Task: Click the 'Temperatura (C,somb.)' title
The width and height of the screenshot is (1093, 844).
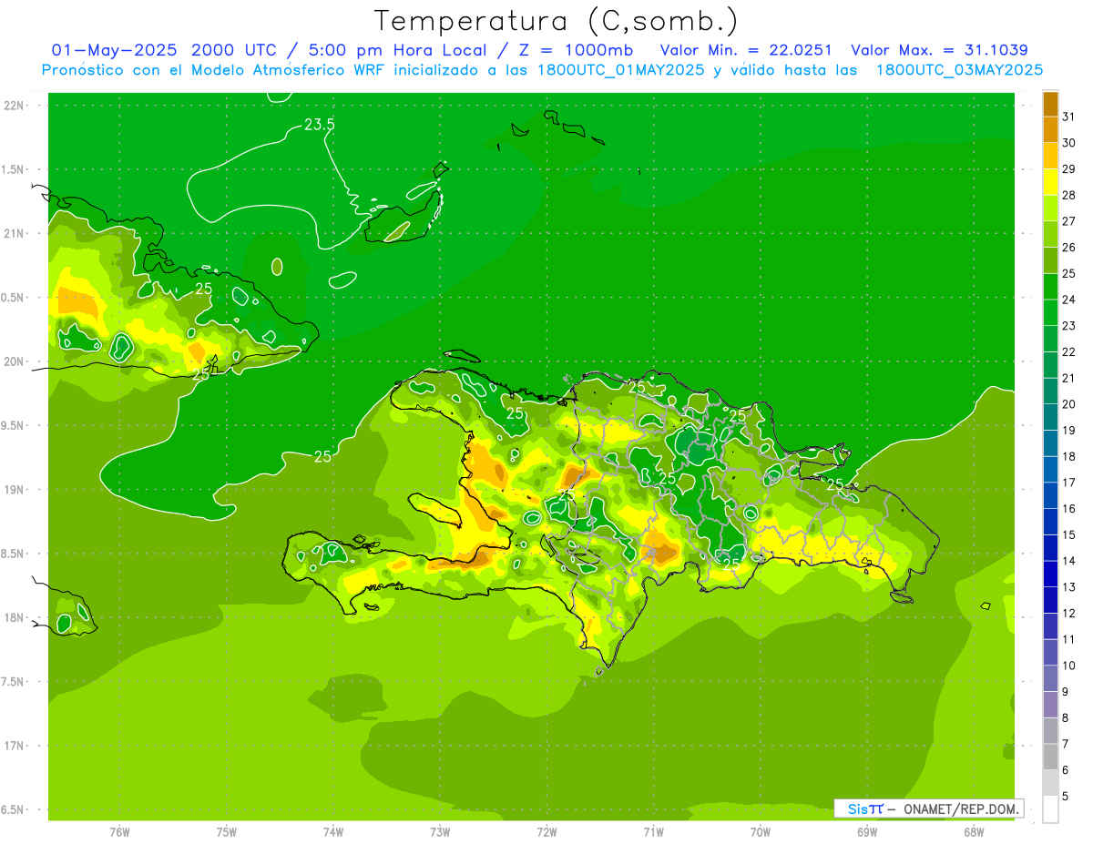Action: [557, 21]
